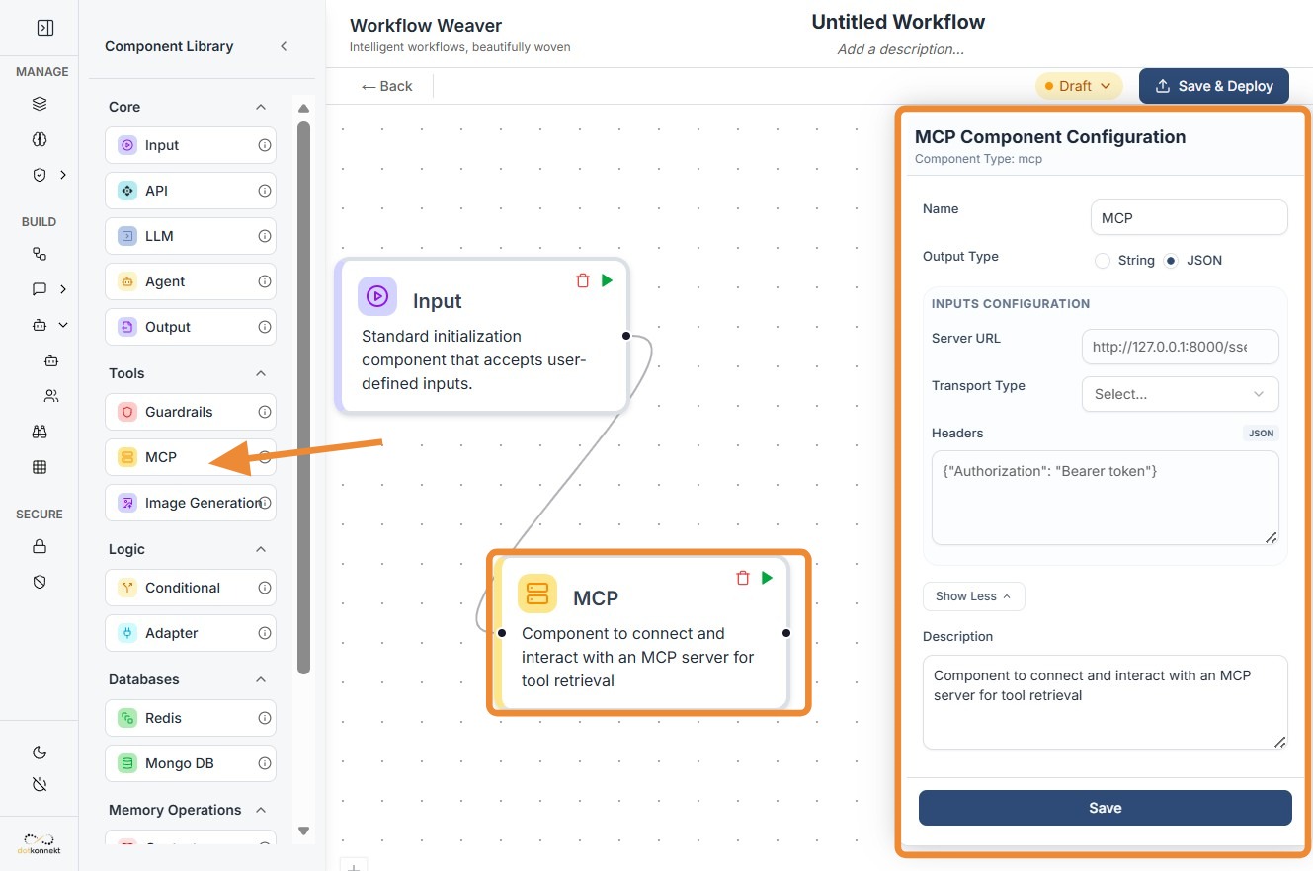Open the lock icon under SECURE

40,546
